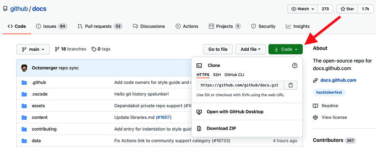Click the scale icon beside View license
Viewport: 376px width, 148px height.
315,117
